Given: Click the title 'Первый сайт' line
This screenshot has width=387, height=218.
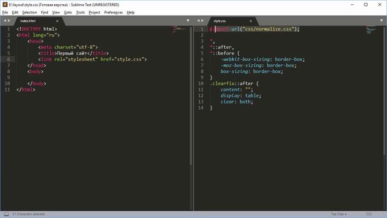Looking at the screenshot, I should [73, 53].
